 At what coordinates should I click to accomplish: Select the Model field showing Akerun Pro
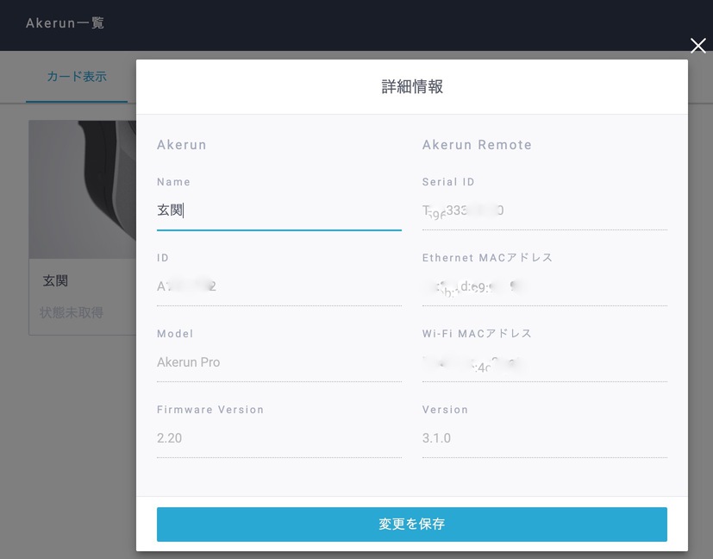(x=278, y=362)
